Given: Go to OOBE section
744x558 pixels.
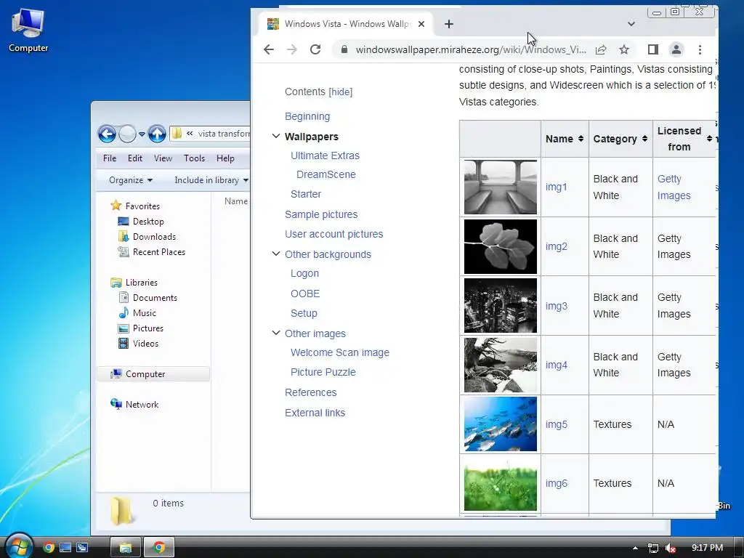Looking at the screenshot, I should [305, 294].
